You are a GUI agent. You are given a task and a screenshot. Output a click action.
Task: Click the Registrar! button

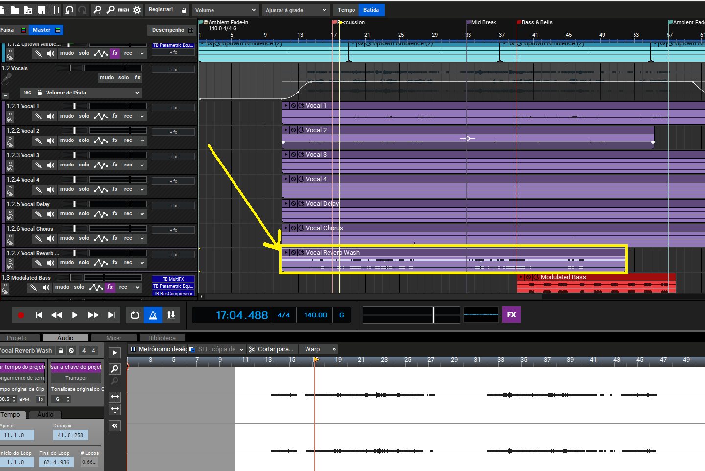click(x=161, y=10)
